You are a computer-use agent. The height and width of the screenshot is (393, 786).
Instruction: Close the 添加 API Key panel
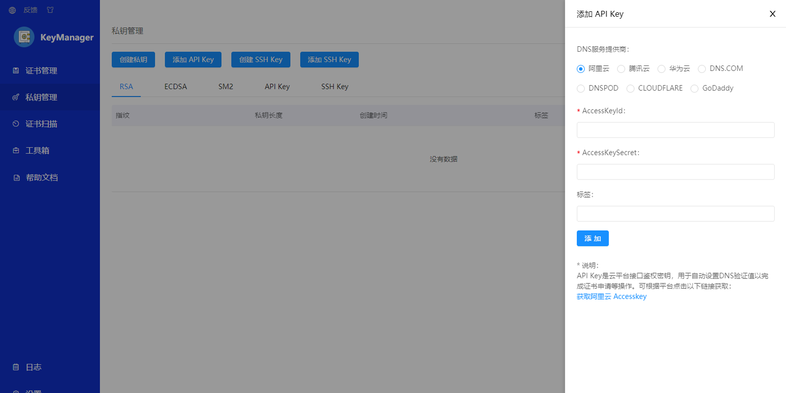pyautogui.click(x=772, y=14)
